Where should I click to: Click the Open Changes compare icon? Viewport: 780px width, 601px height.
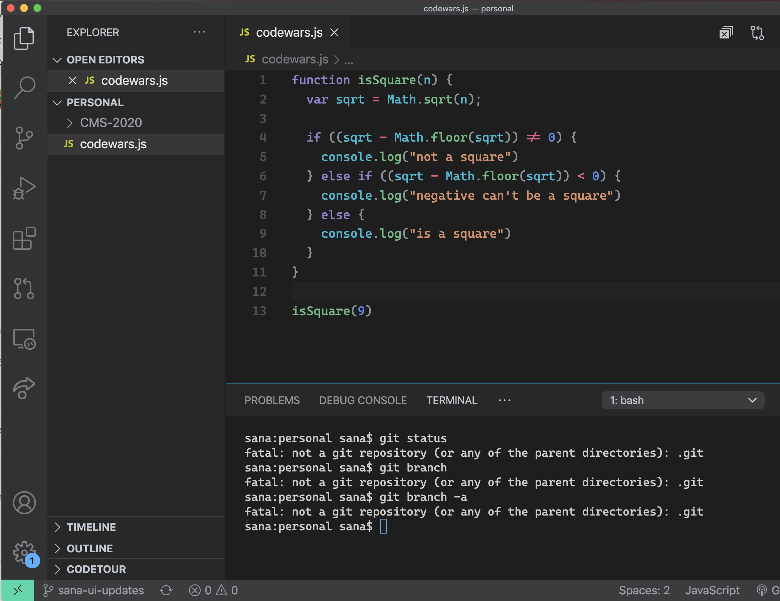click(757, 33)
